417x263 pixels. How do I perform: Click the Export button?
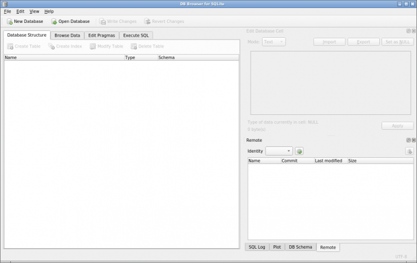363,42
